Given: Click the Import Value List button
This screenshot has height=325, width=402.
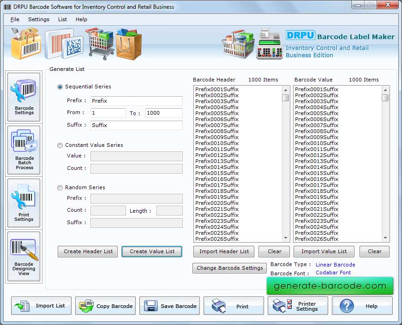Looking at the screenshot, I should coord(324,251).
